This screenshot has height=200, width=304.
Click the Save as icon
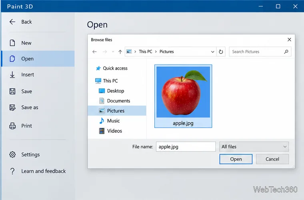12,107
